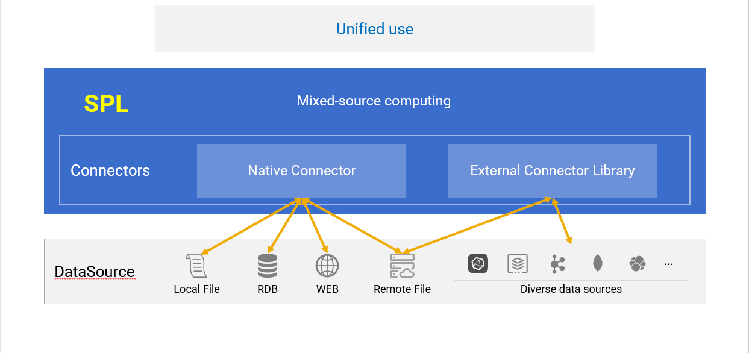Select the Native Connector box

(x=301, y=170)
